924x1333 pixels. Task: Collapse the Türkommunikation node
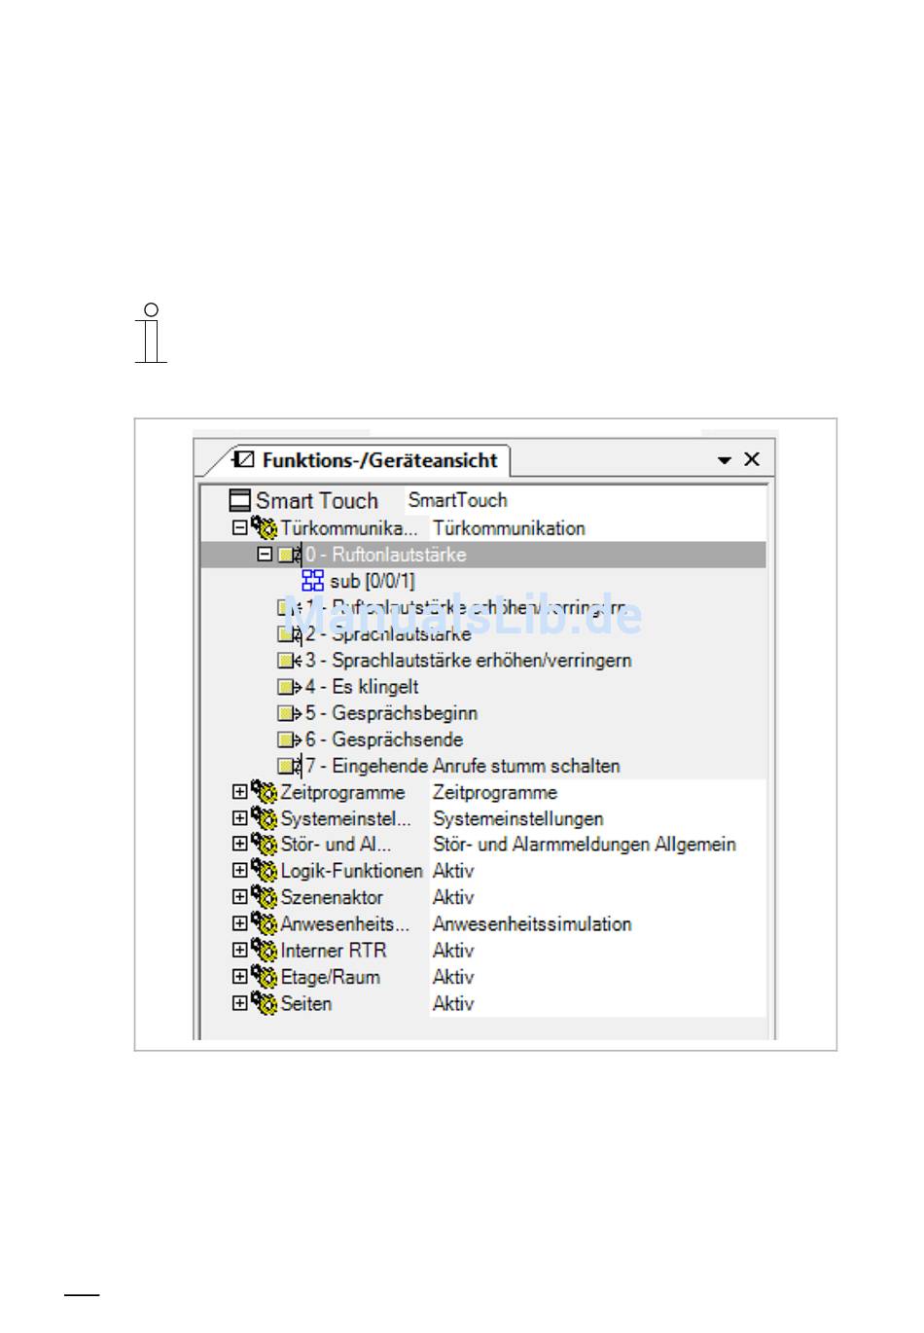pos(239,528)
